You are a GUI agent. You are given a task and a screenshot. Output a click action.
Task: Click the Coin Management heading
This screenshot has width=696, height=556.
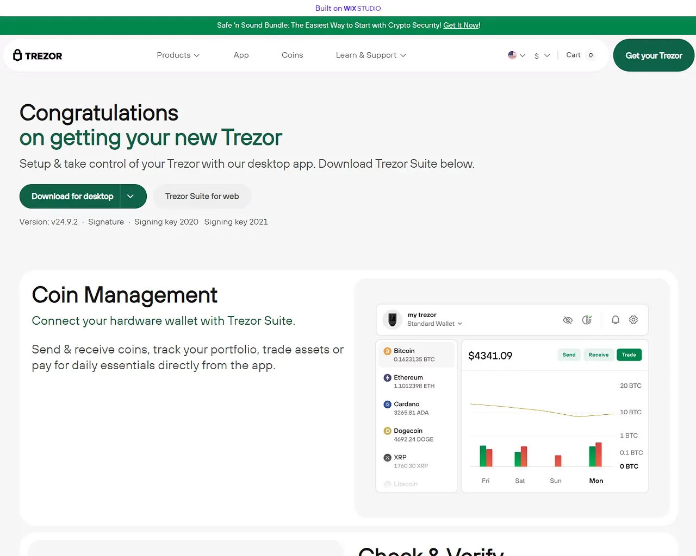click(x=125, y=295)
